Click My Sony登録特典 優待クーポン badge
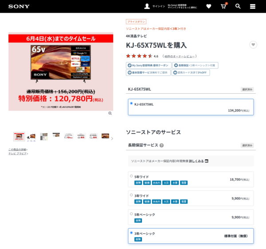Viewport: 266px width, 249px height. click(149, 65)
